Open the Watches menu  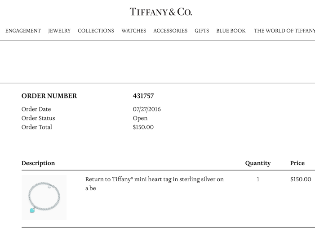tap(133, 31)
